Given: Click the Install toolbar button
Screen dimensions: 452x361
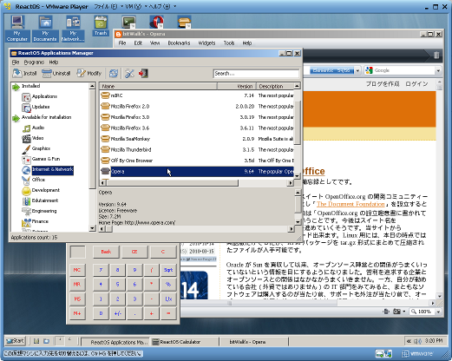Looking at the screenshot, I should pyautogui.click(x=24, y=73).
